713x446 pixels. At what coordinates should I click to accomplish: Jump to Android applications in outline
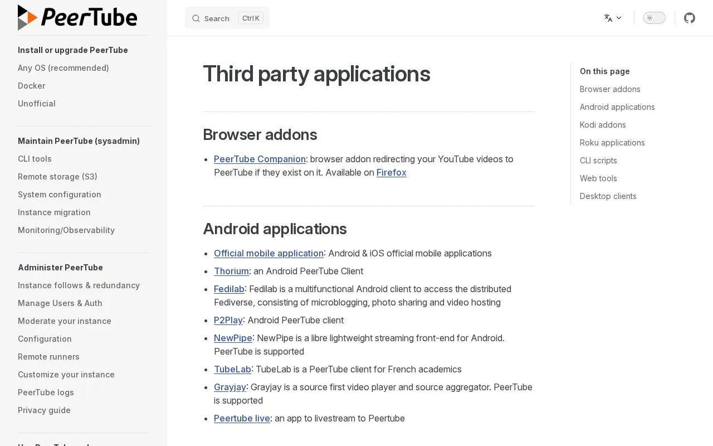click(x=617, y=107)
